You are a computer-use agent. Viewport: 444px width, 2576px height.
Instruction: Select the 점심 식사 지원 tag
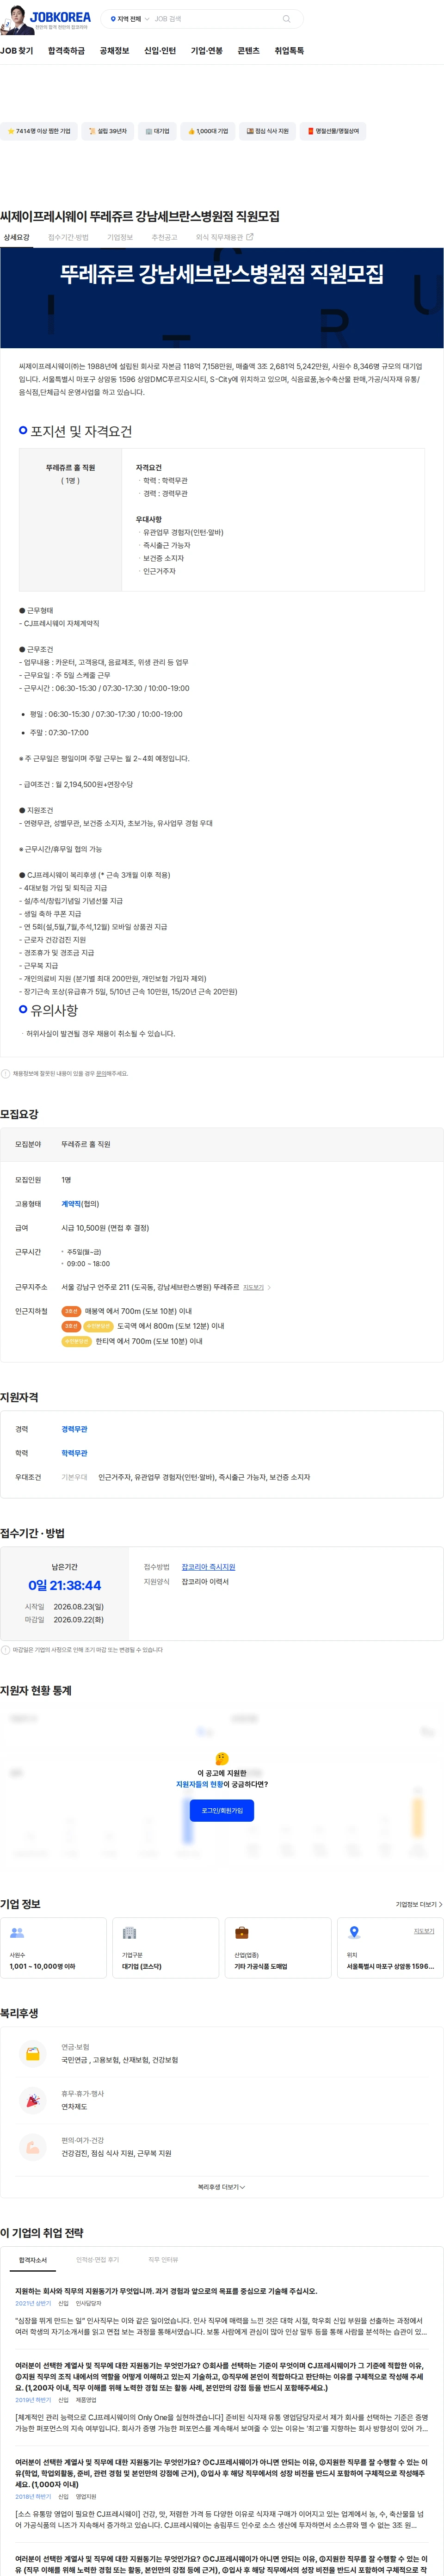point(267,131)
